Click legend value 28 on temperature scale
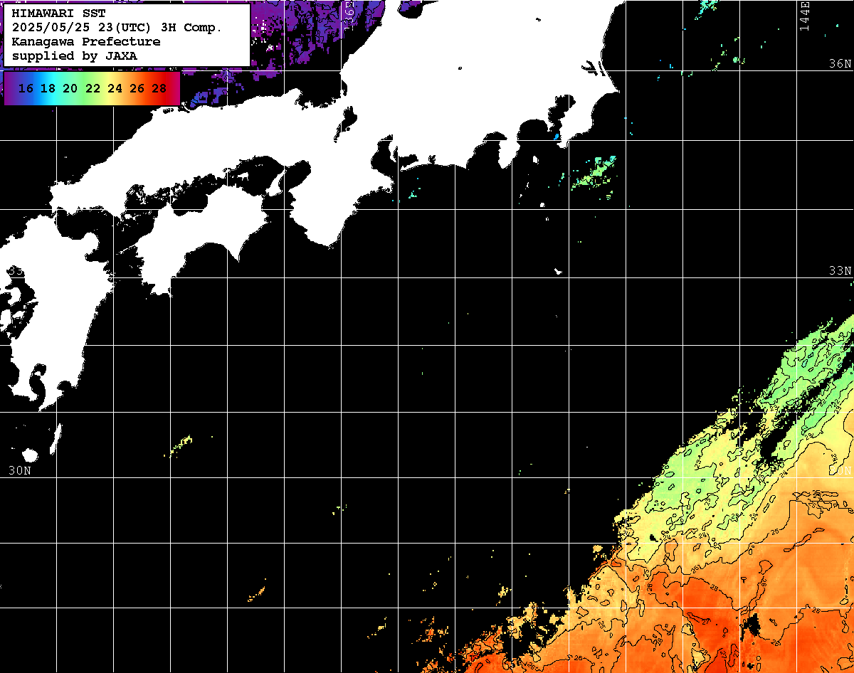This screenshot has height=673, width=854. 159,89
